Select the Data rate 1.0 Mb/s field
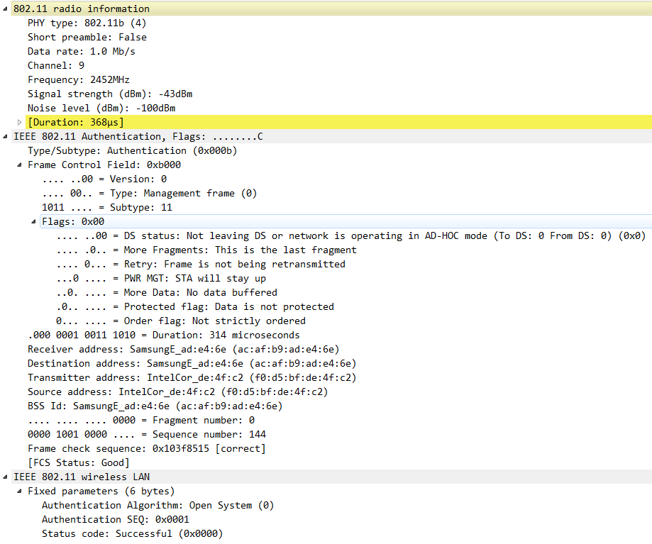 pos(81,51)
